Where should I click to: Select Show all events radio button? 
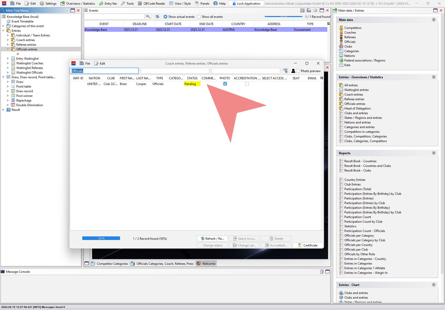click(199, 17)
